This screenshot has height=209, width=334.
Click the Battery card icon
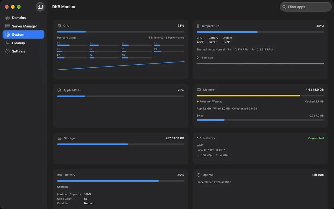tap(60, 175)
